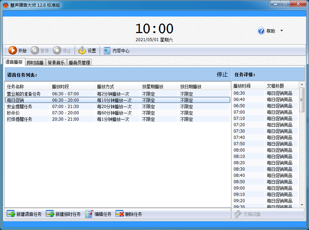Select the 08:00 entry in task details
Viewport: 309px width, 230px height.
tap(239, 150)
